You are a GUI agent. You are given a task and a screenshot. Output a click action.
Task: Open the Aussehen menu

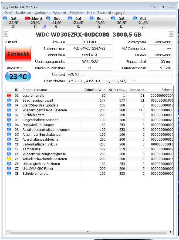pyautogui.click(x=59, y=13)
